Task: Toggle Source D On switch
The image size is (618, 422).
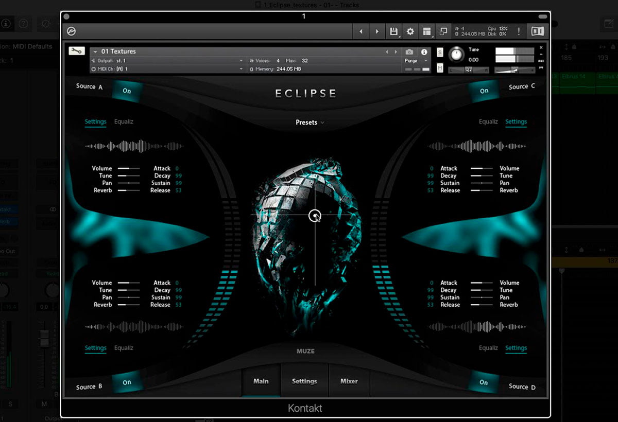Action: pyautogui.click(x=484, y=382)
